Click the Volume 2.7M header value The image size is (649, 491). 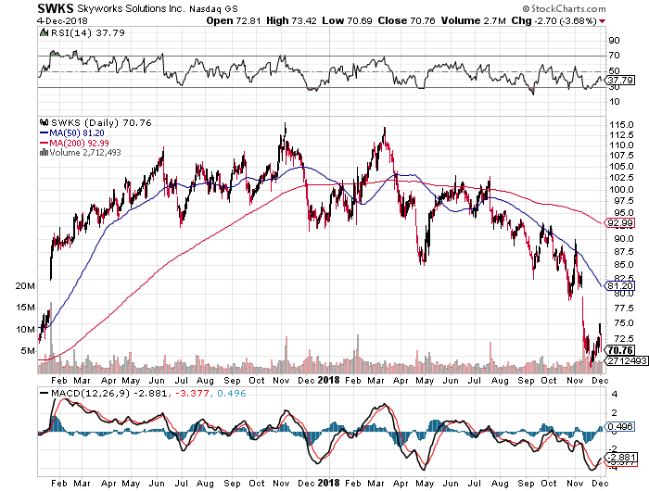point(473,20)
